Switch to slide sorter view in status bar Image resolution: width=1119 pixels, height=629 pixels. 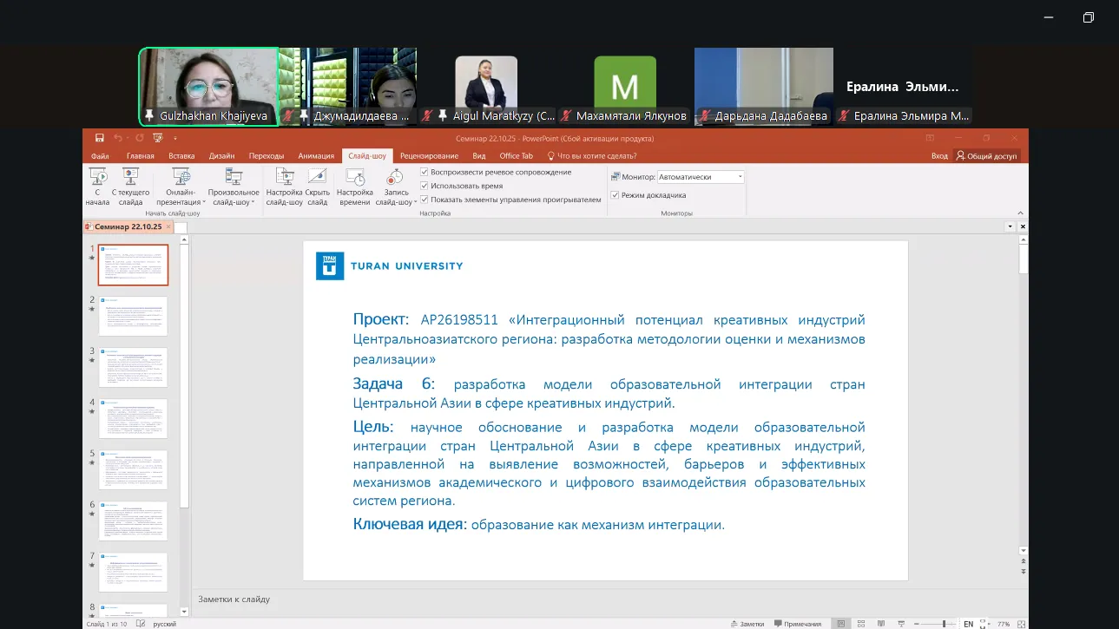point(862,624)
